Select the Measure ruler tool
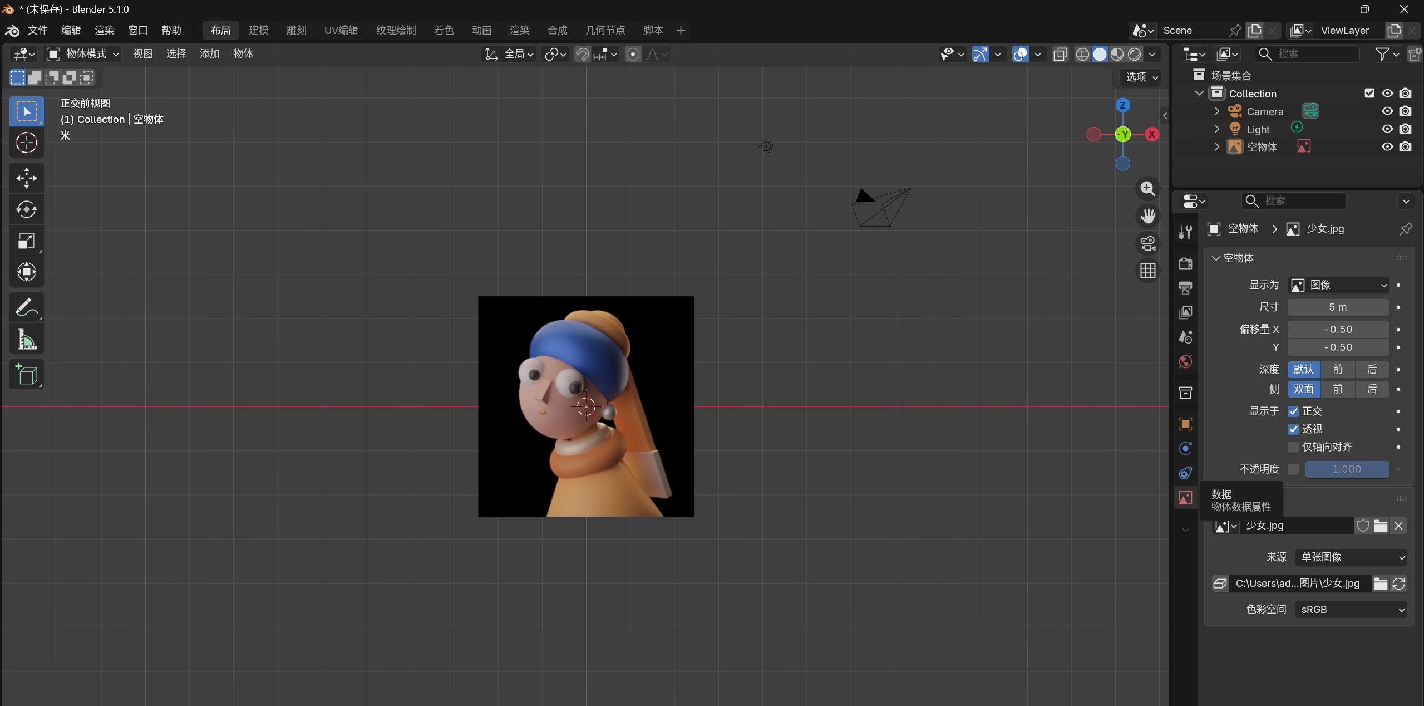Screen dimensions: 1424x706 click(x=26, y=339)
